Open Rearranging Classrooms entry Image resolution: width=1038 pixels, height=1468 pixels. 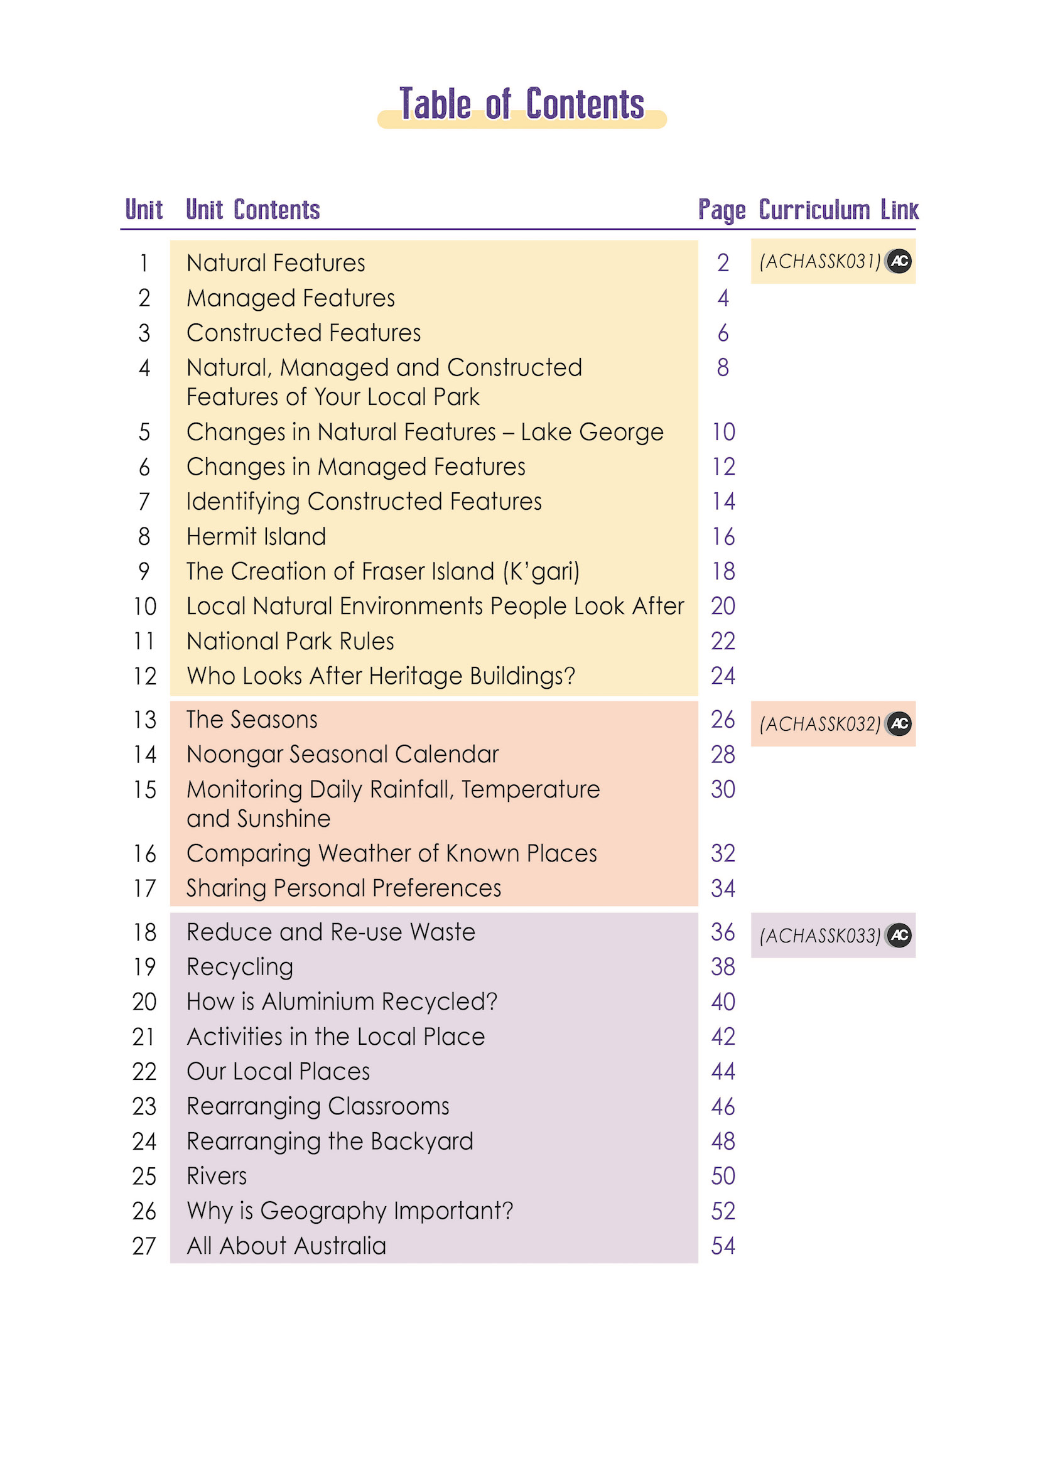318,1106
